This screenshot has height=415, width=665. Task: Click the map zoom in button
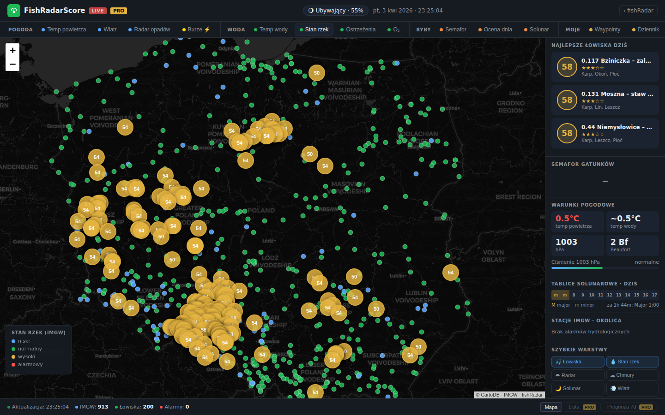[12, 50]
